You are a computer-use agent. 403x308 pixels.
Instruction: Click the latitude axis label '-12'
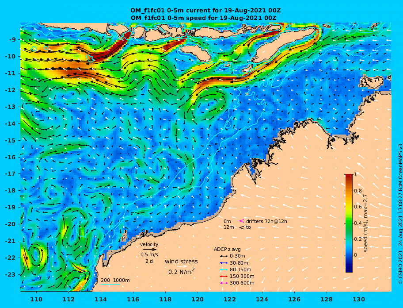(x=11, y=90)
